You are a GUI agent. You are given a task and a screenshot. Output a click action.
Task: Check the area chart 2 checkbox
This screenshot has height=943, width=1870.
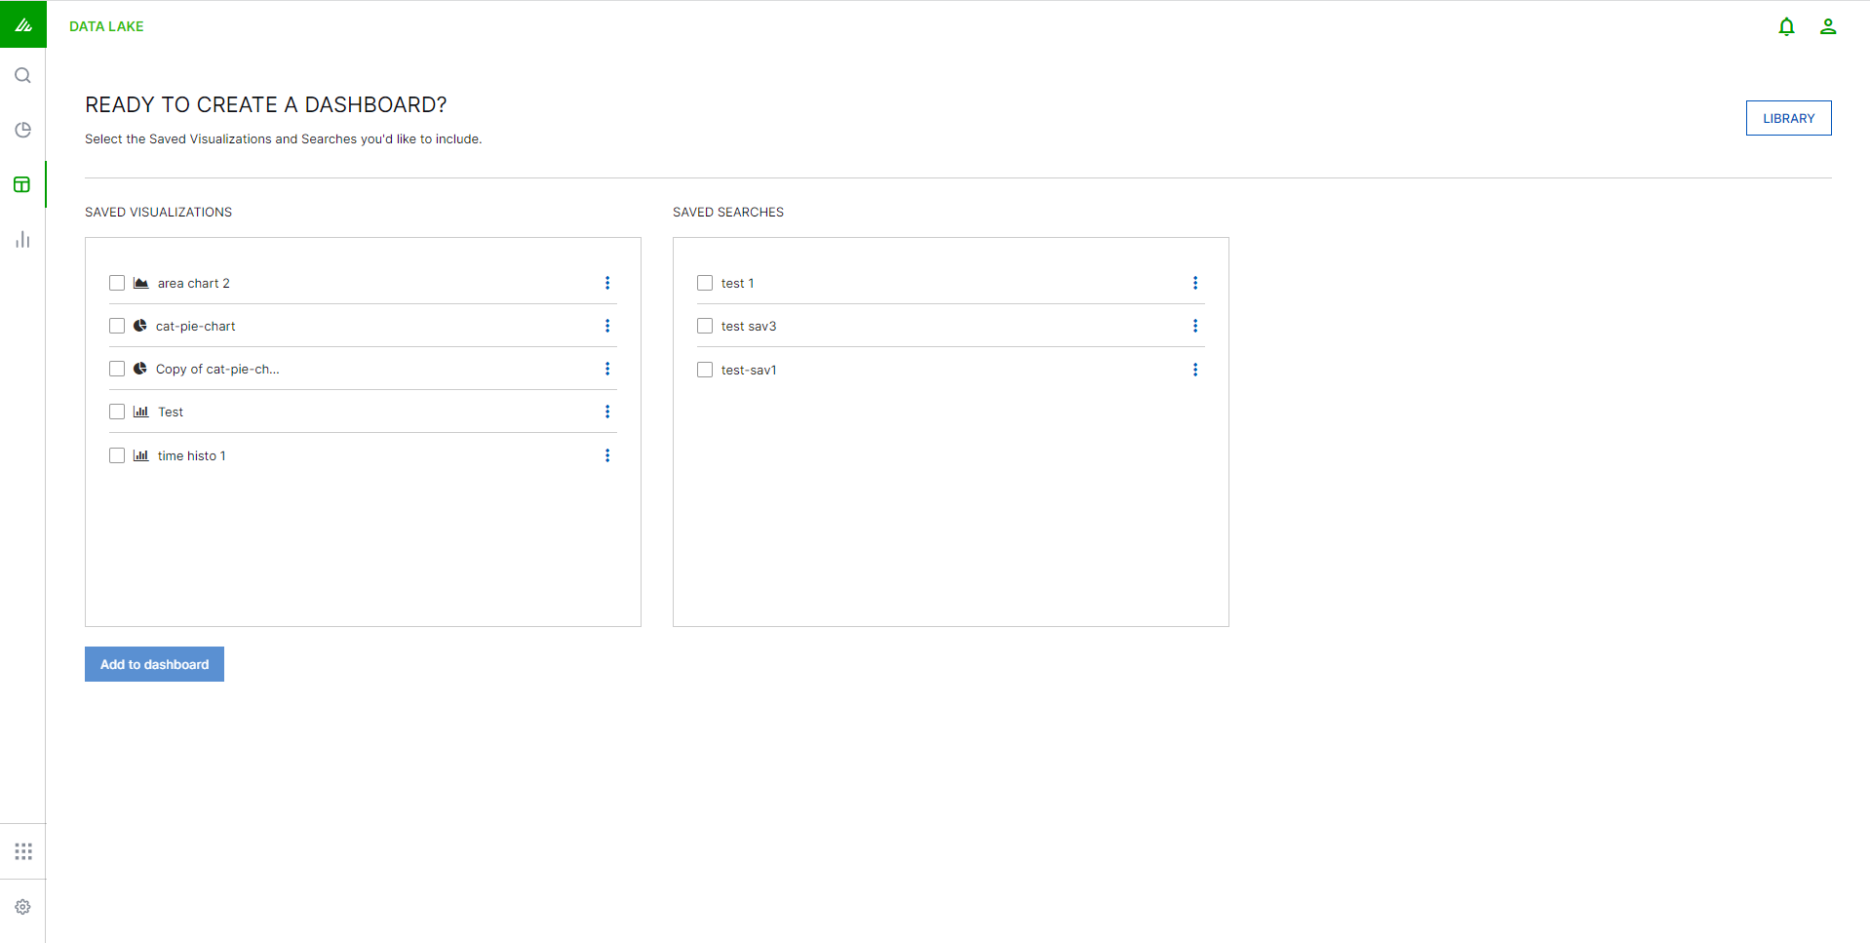(117, 283)
